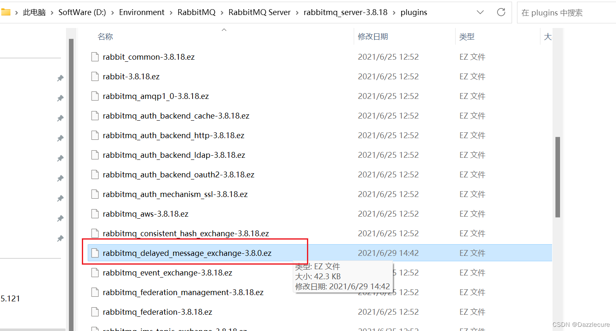Click the file icon of rabbitmq_event_exchange-3.8.18.ez
This screenshot has width=616, height=331.
95,273
